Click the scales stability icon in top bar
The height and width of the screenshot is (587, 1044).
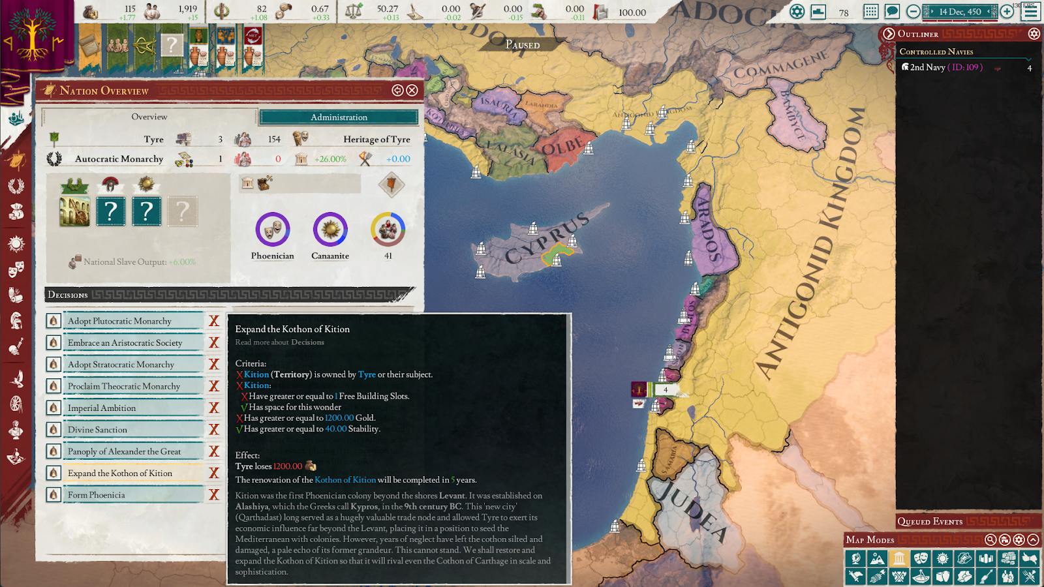(354, 10)
